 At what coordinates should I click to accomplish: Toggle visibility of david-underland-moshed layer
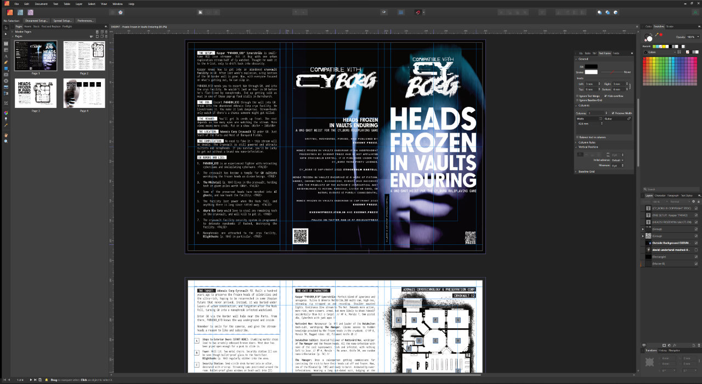pyautogui.click(x=696, y=250)
